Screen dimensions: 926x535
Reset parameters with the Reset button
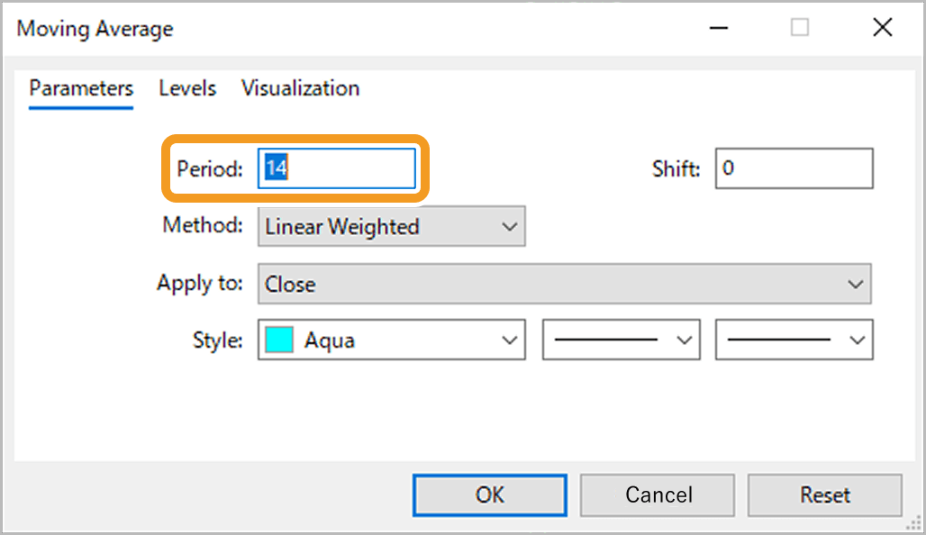click(824, 494)
